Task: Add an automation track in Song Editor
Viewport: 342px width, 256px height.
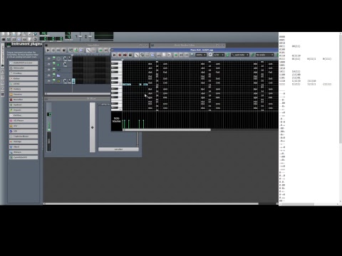Action: click(81, 50)
